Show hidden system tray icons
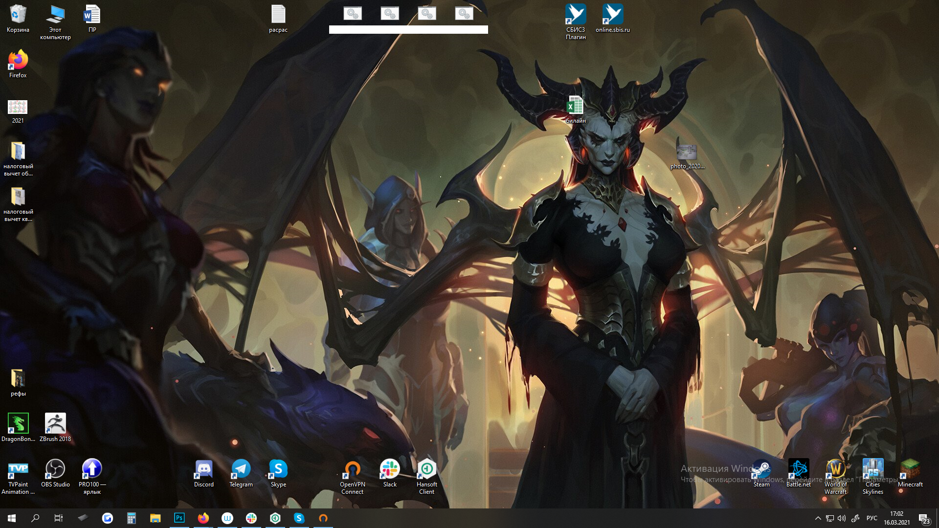Viewport: 939px width, 528px height. (x=818, y=518)
